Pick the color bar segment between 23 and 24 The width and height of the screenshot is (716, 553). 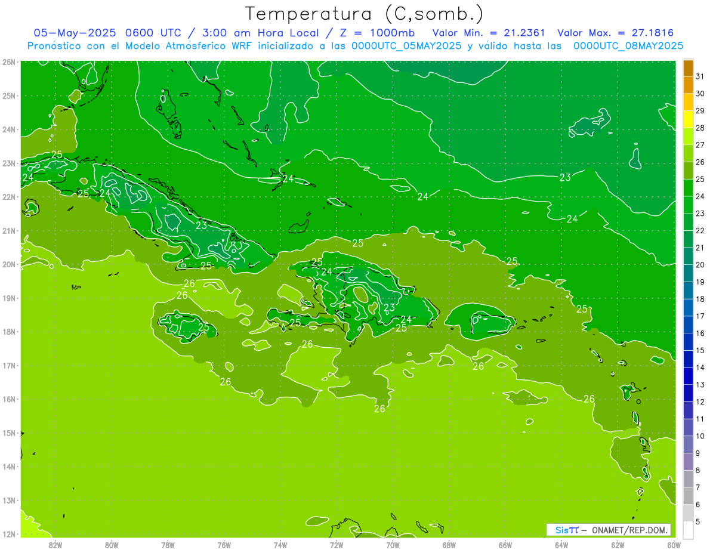pyautogui.click(x=688, y=205)
